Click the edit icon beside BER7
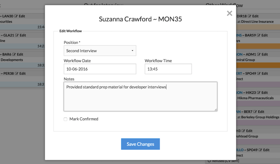The height and width of the screenshot is (164, 280). tap(255, 112)
